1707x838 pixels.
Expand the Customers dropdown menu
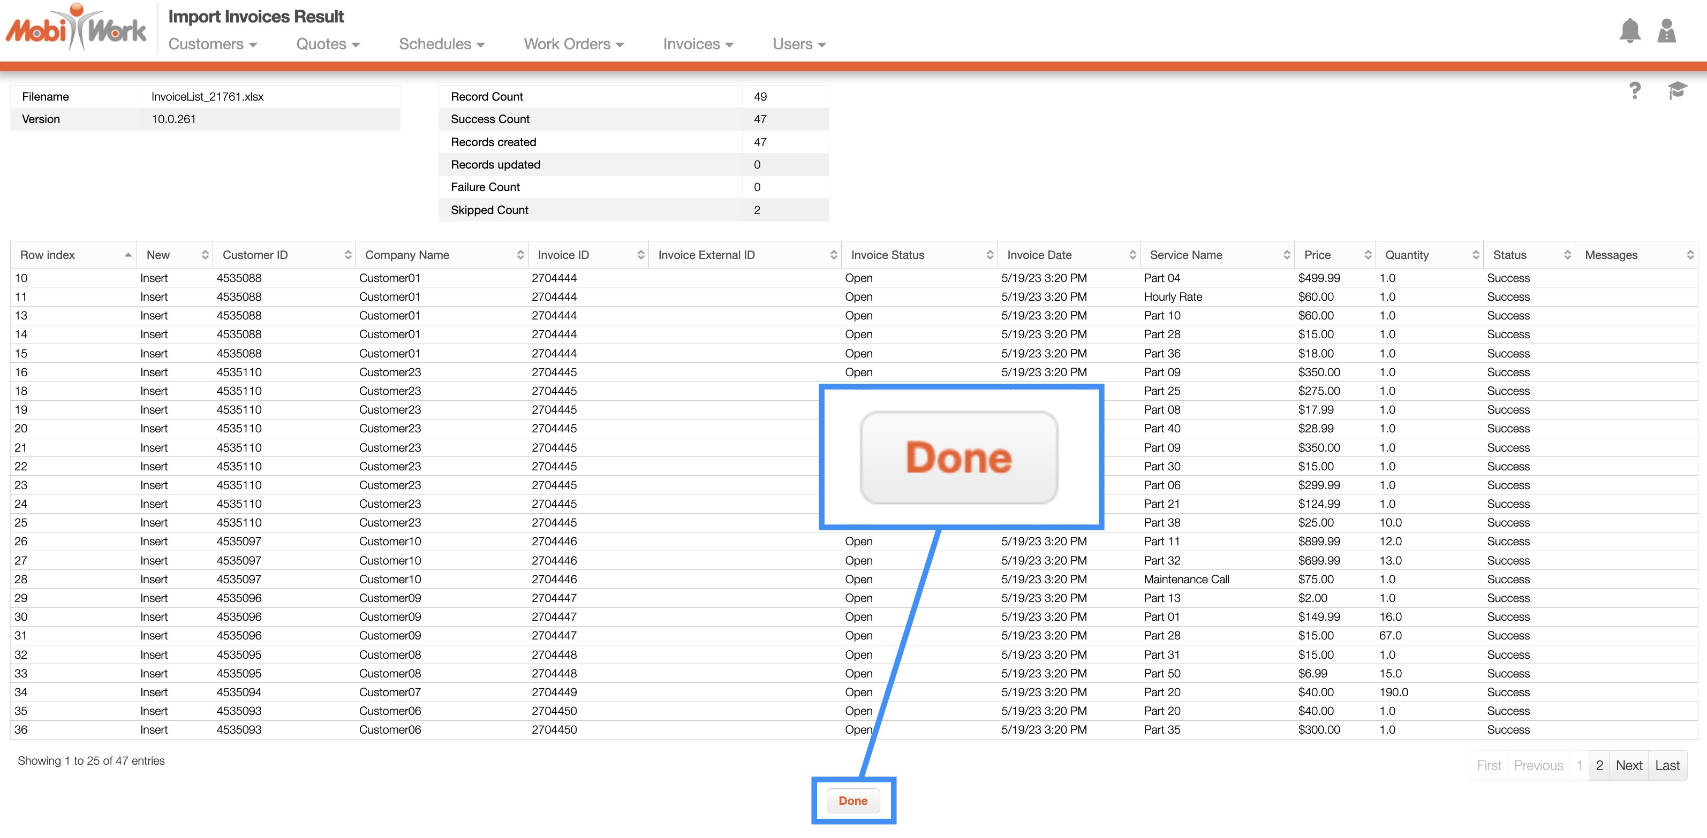(x=212, y=44)
